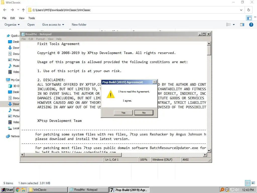This screenshot has height=193, width=257.
Task: Select My Computer in the sidebar
Action: [13, 80]
